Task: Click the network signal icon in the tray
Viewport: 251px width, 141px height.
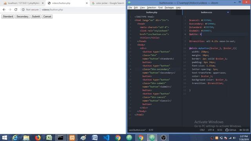Action: pyautogui.click(x=230, y=138)
